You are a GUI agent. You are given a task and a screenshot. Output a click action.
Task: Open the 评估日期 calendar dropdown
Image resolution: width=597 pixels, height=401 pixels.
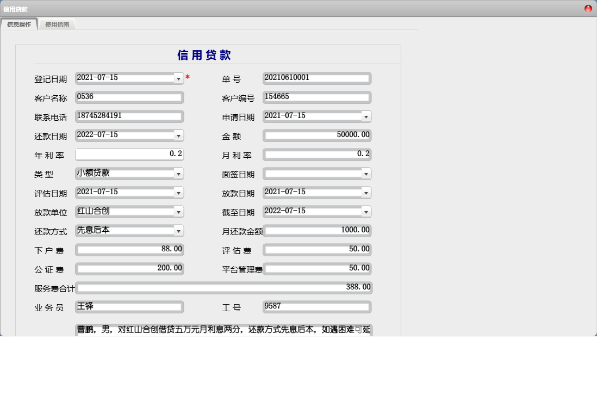tap(178, 193)
